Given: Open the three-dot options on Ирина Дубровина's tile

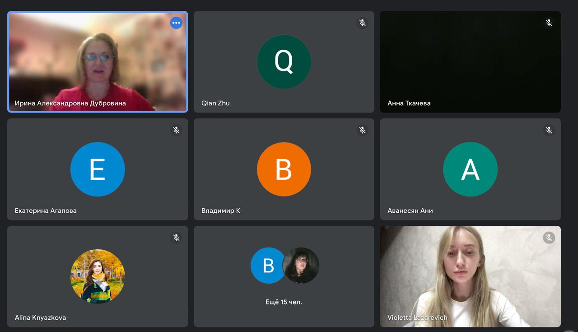Looking at the screenshot, I should (176, 23).
